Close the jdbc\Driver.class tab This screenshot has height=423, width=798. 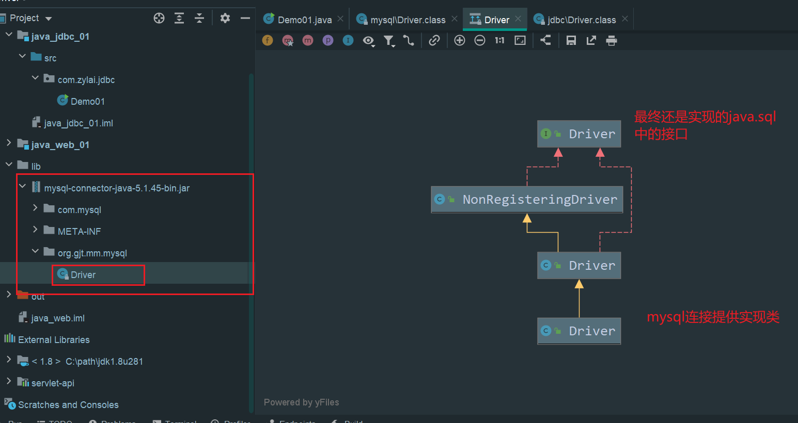(x=625, y=19)
